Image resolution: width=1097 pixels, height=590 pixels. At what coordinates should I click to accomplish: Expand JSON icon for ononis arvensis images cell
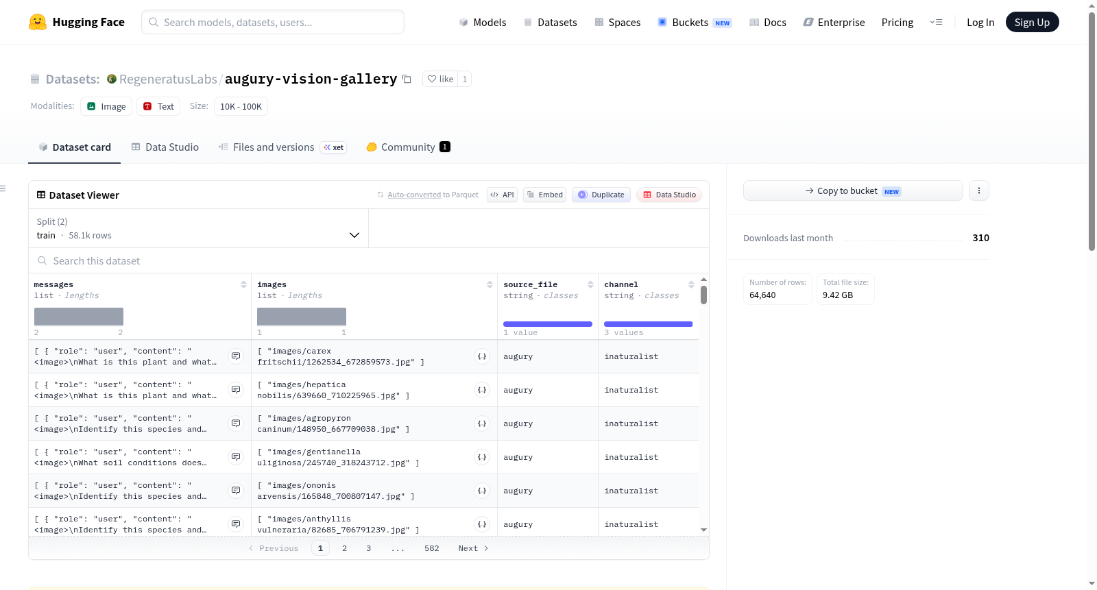pos(482,491)
